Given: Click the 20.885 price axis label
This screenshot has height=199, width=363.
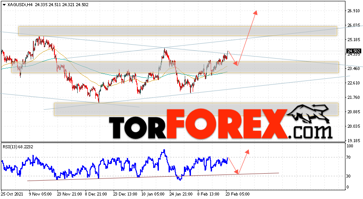Looking at the screenshot, I should click(x=353, y=112).
